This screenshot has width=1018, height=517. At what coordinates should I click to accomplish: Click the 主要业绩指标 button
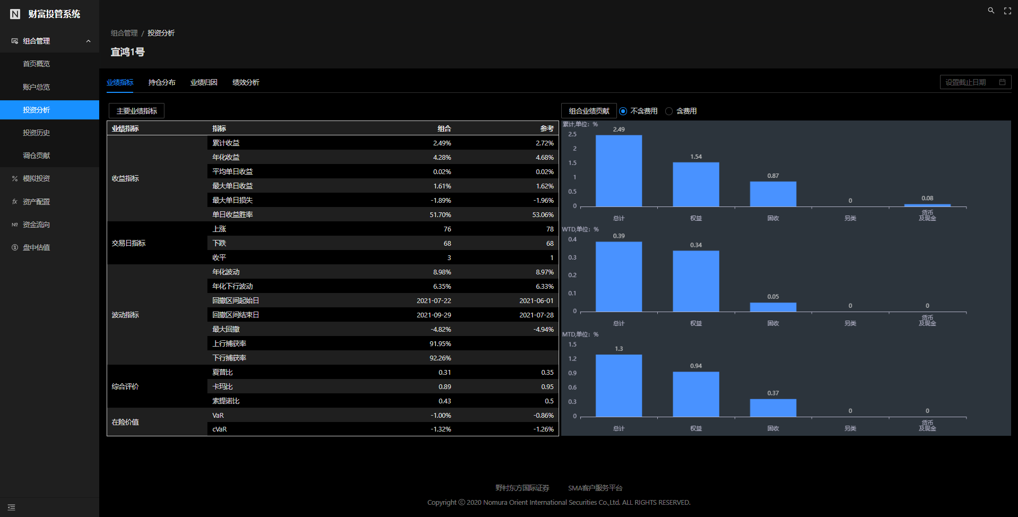pos(137,111)
